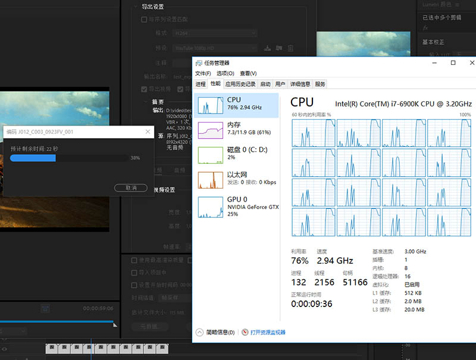Select the 磁盘 0 (C: D:) item
476x360 pixels.
(x=236, y=155)
